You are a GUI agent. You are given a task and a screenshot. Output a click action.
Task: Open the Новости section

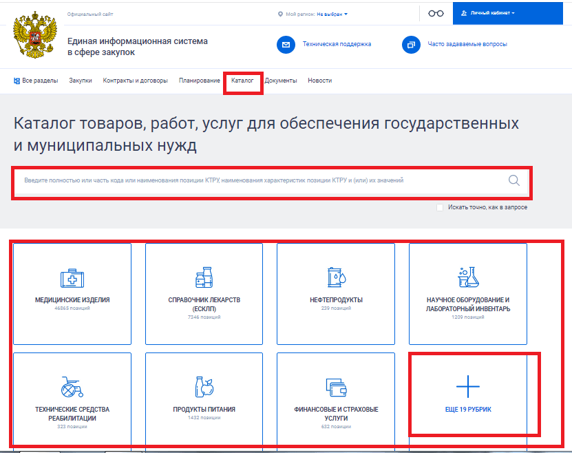point(319,81)
